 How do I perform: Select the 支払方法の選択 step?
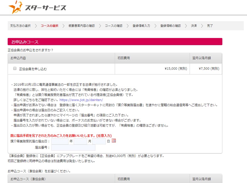(20, 26)
